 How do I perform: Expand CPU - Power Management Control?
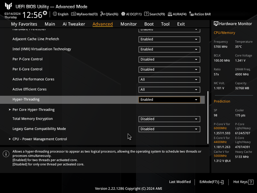[x=40, y=139]
